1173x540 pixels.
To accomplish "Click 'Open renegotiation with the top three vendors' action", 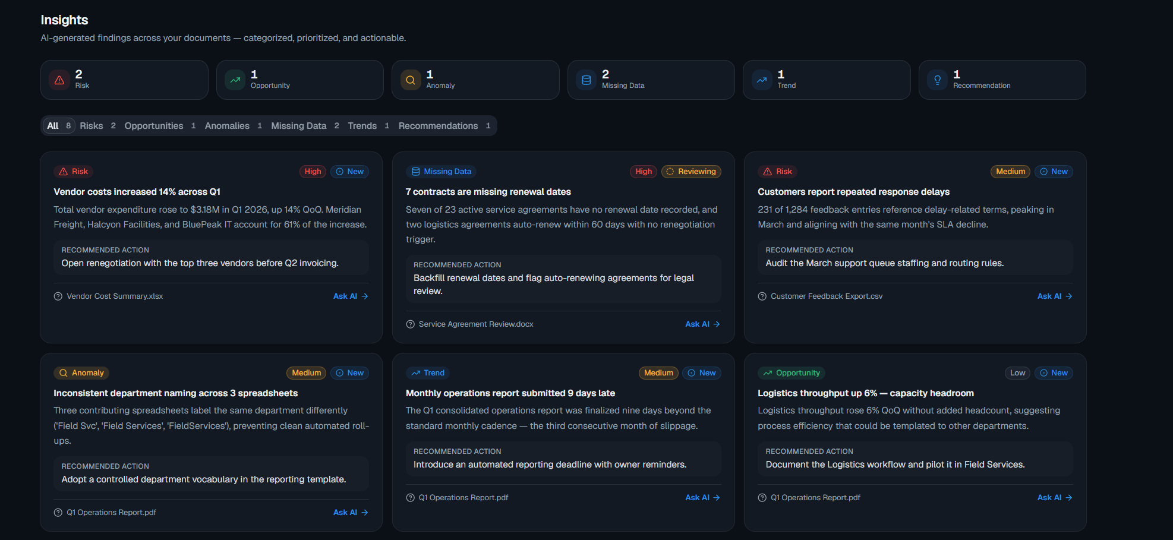I will (200, 263).
